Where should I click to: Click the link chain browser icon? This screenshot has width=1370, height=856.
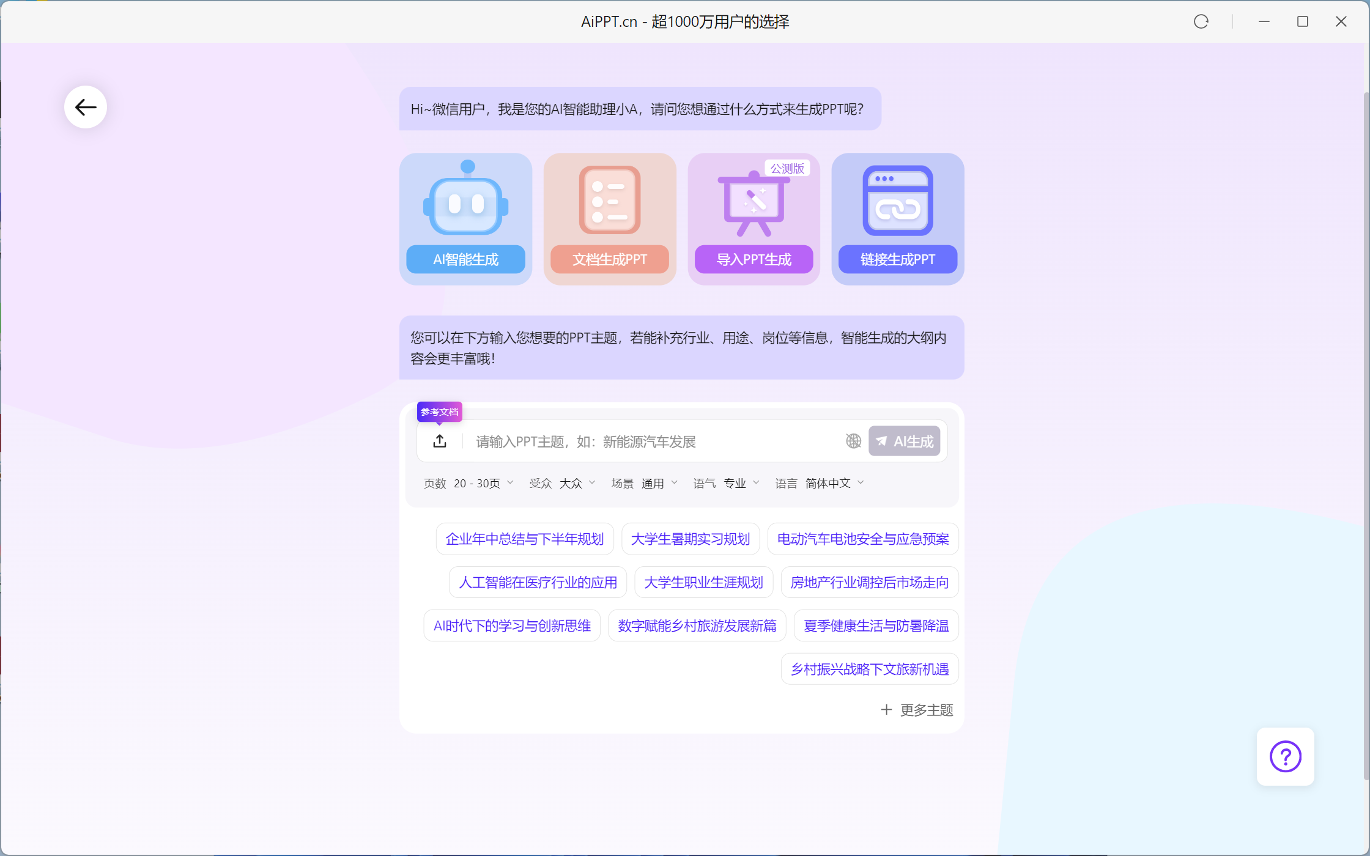pos(898,201)
